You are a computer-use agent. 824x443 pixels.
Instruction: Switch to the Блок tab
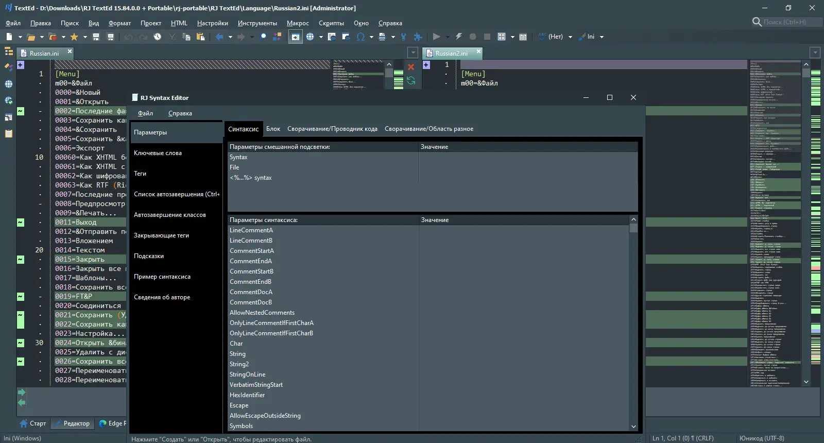tap(273, 129)
